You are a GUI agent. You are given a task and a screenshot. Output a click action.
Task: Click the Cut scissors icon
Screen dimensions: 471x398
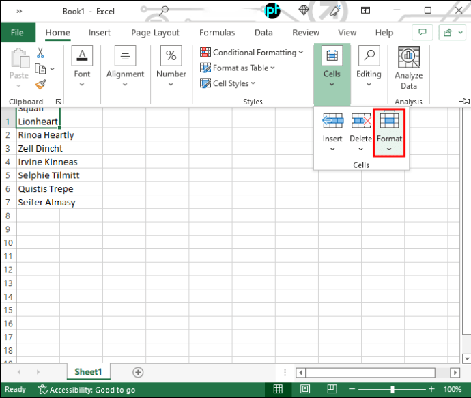(40, 53)
